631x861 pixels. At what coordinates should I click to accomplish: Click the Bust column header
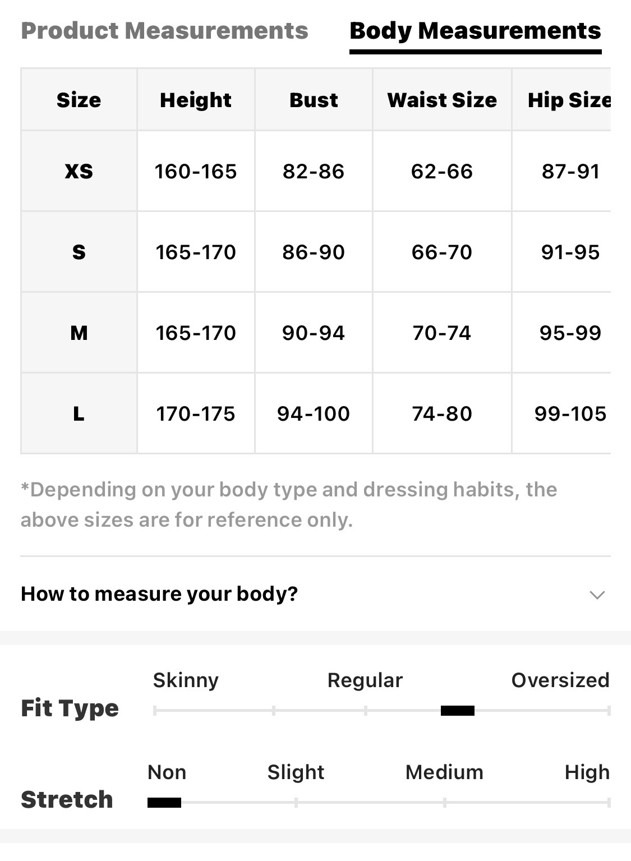coord(314,100)
